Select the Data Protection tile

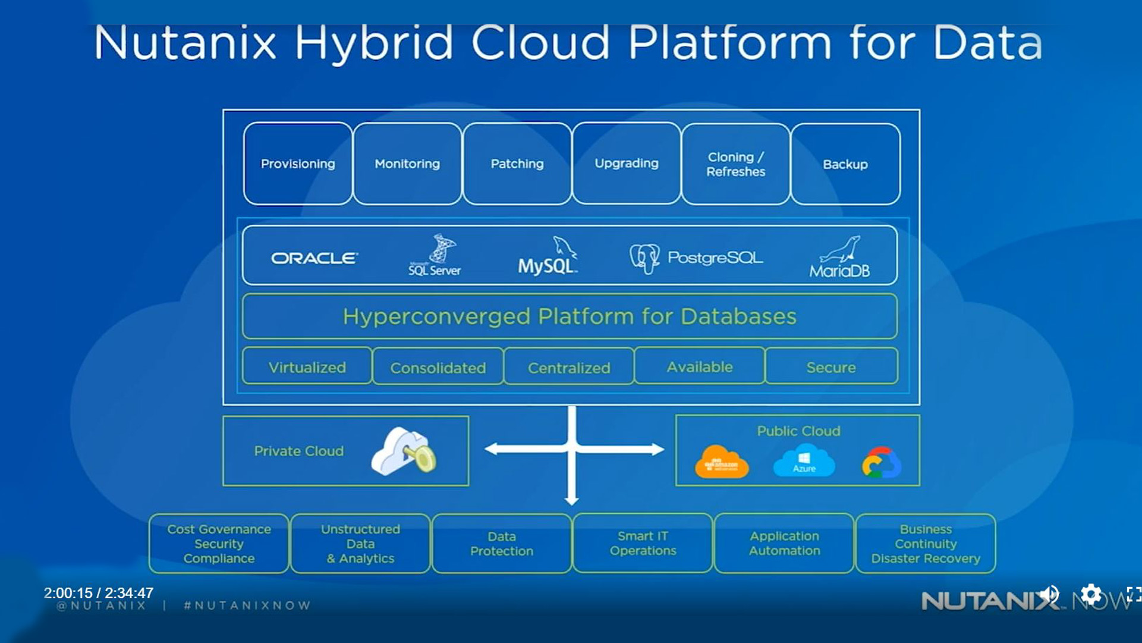pyautogui.click(x=501, y=543)
